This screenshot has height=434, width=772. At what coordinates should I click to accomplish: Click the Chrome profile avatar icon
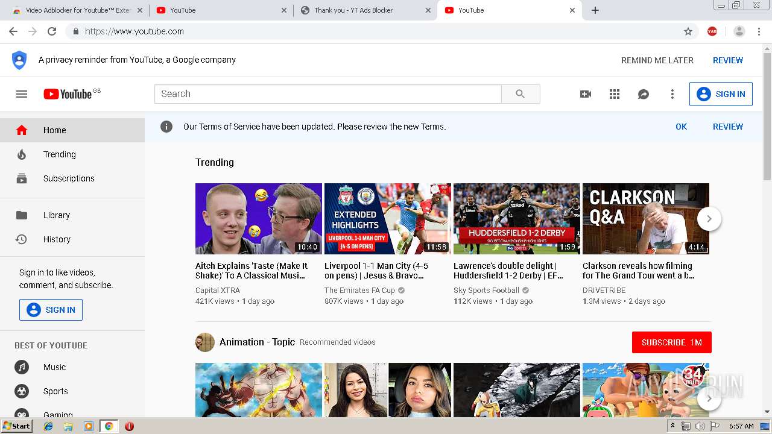click(739, 31)
